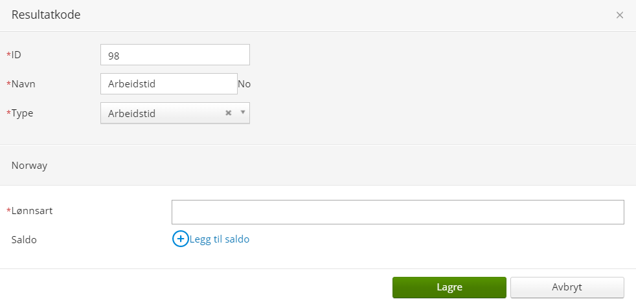Screen dimensions: 636x304
Task: Select the Type combo box showing Arbeidstid
Action: point(175,113)
